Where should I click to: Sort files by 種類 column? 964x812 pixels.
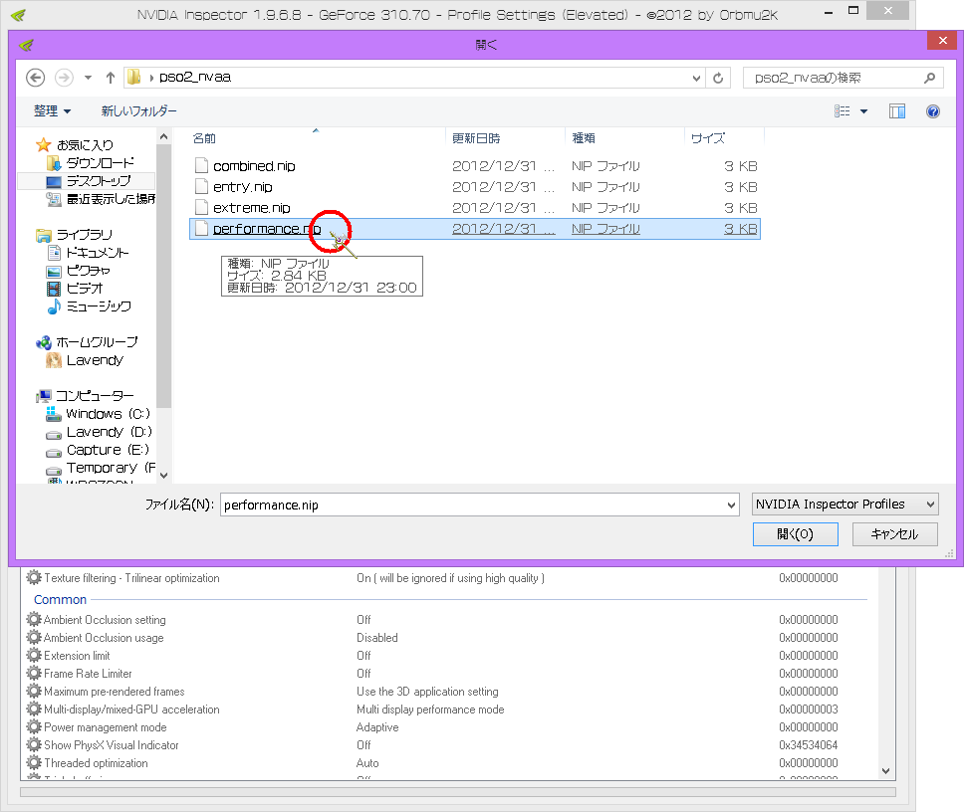tap(624, 138)
